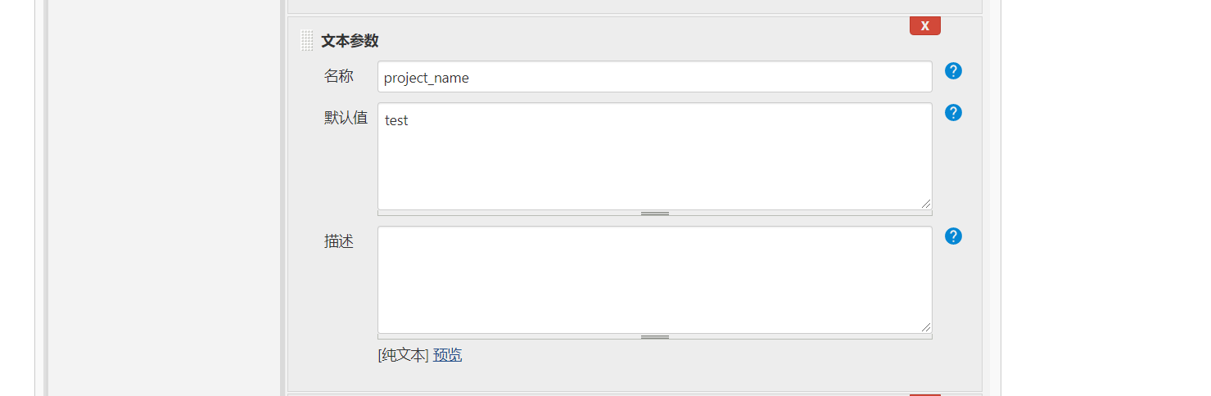
Task: Click resize bar under 默认值 textarea
Action: 655,213
